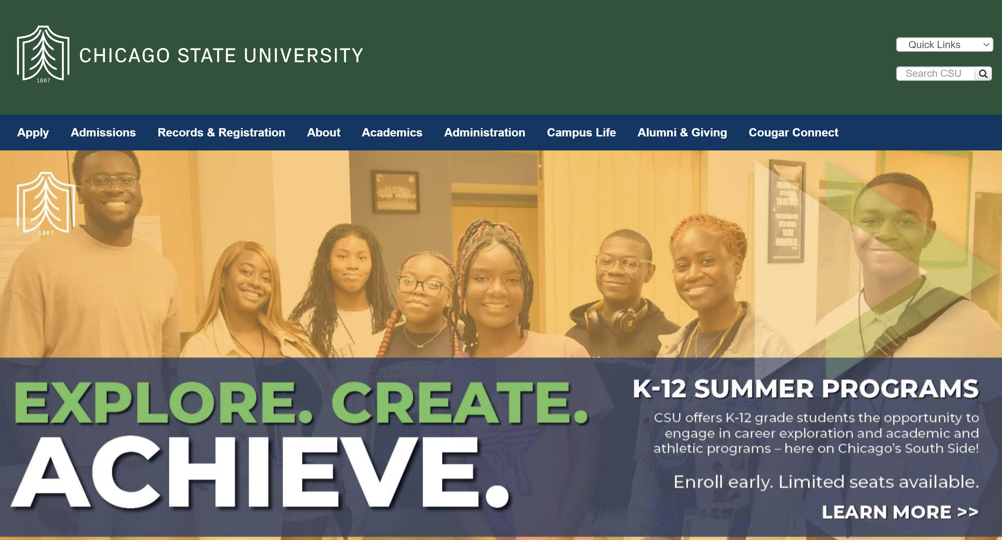Click the Quick Links dropdown chevron arrow

(x=986, y=45)
